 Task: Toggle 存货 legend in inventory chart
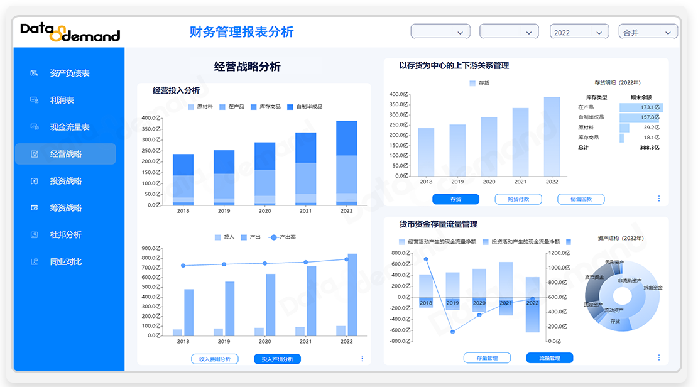479,84
